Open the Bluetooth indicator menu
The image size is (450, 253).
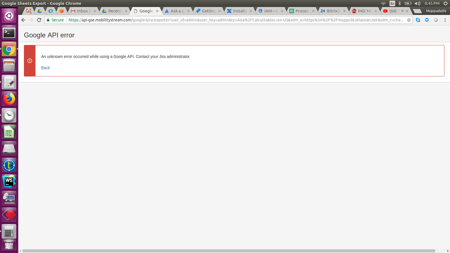click(400, 4)
